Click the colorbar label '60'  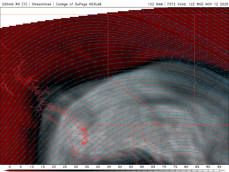(142, 167)
